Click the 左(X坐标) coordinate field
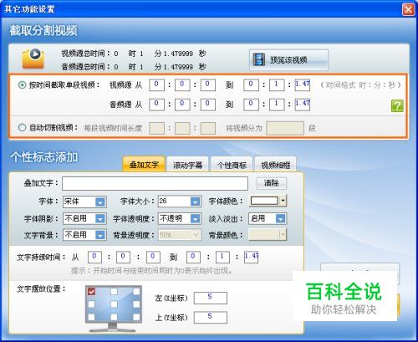418x342 pixels. [x=211, y=298]
